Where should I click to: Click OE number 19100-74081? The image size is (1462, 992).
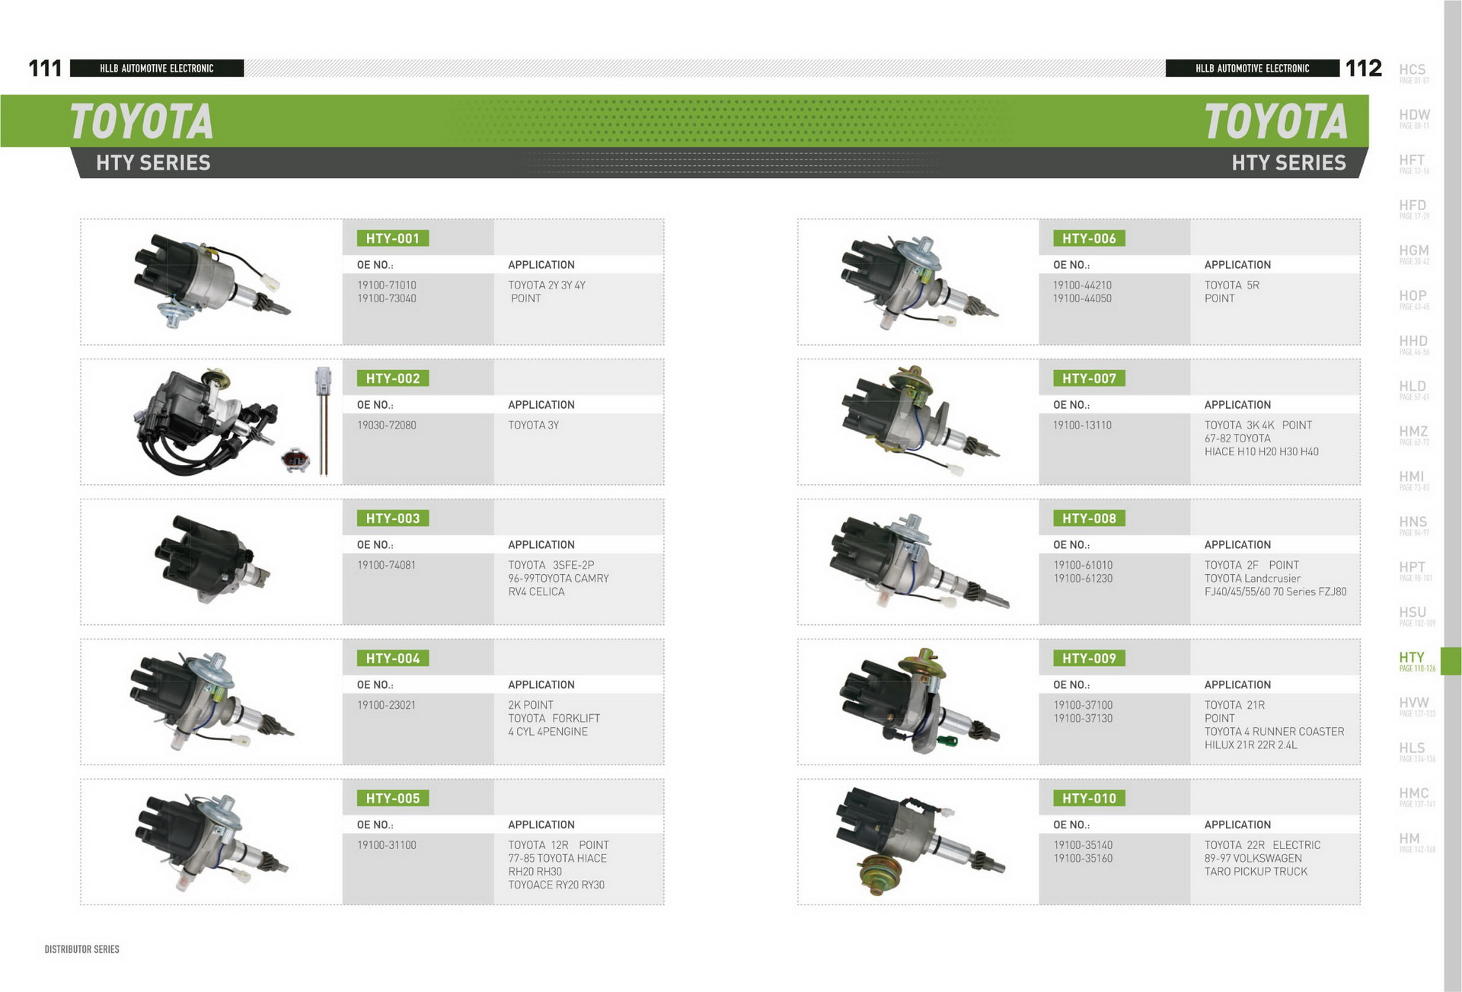[386, 565]
